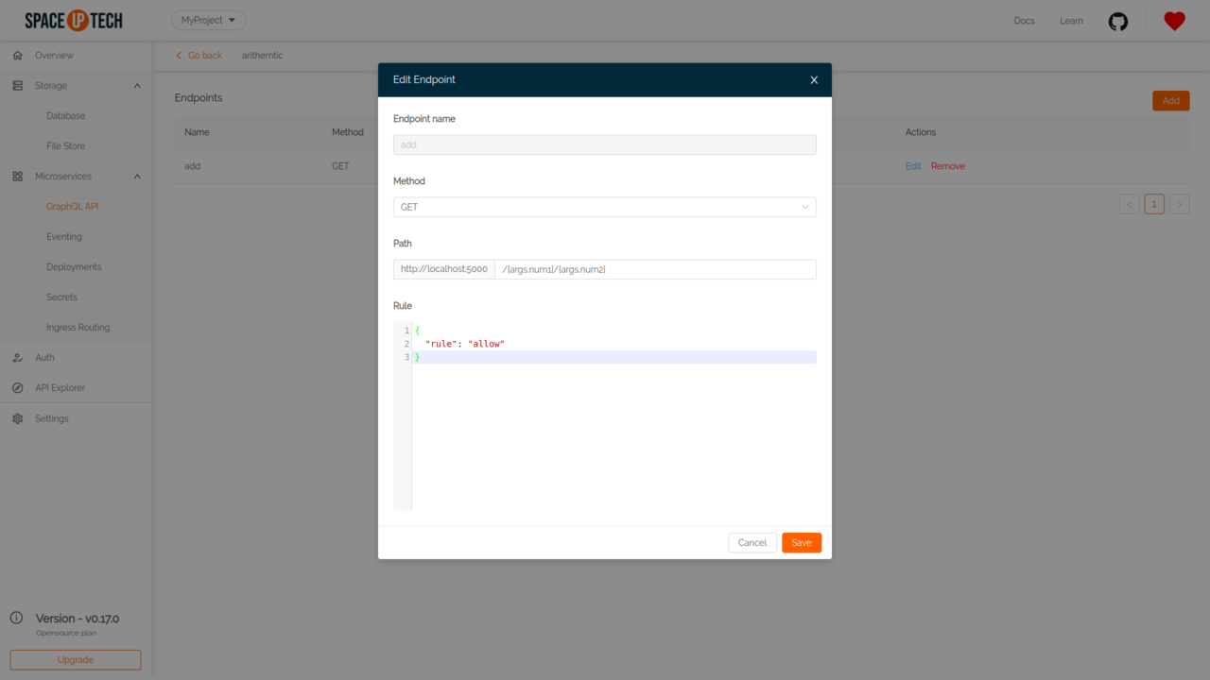The height and width of the screenshot is (680, 1210).
Task: Click the Storage database icon
Action: coord(17,85)
